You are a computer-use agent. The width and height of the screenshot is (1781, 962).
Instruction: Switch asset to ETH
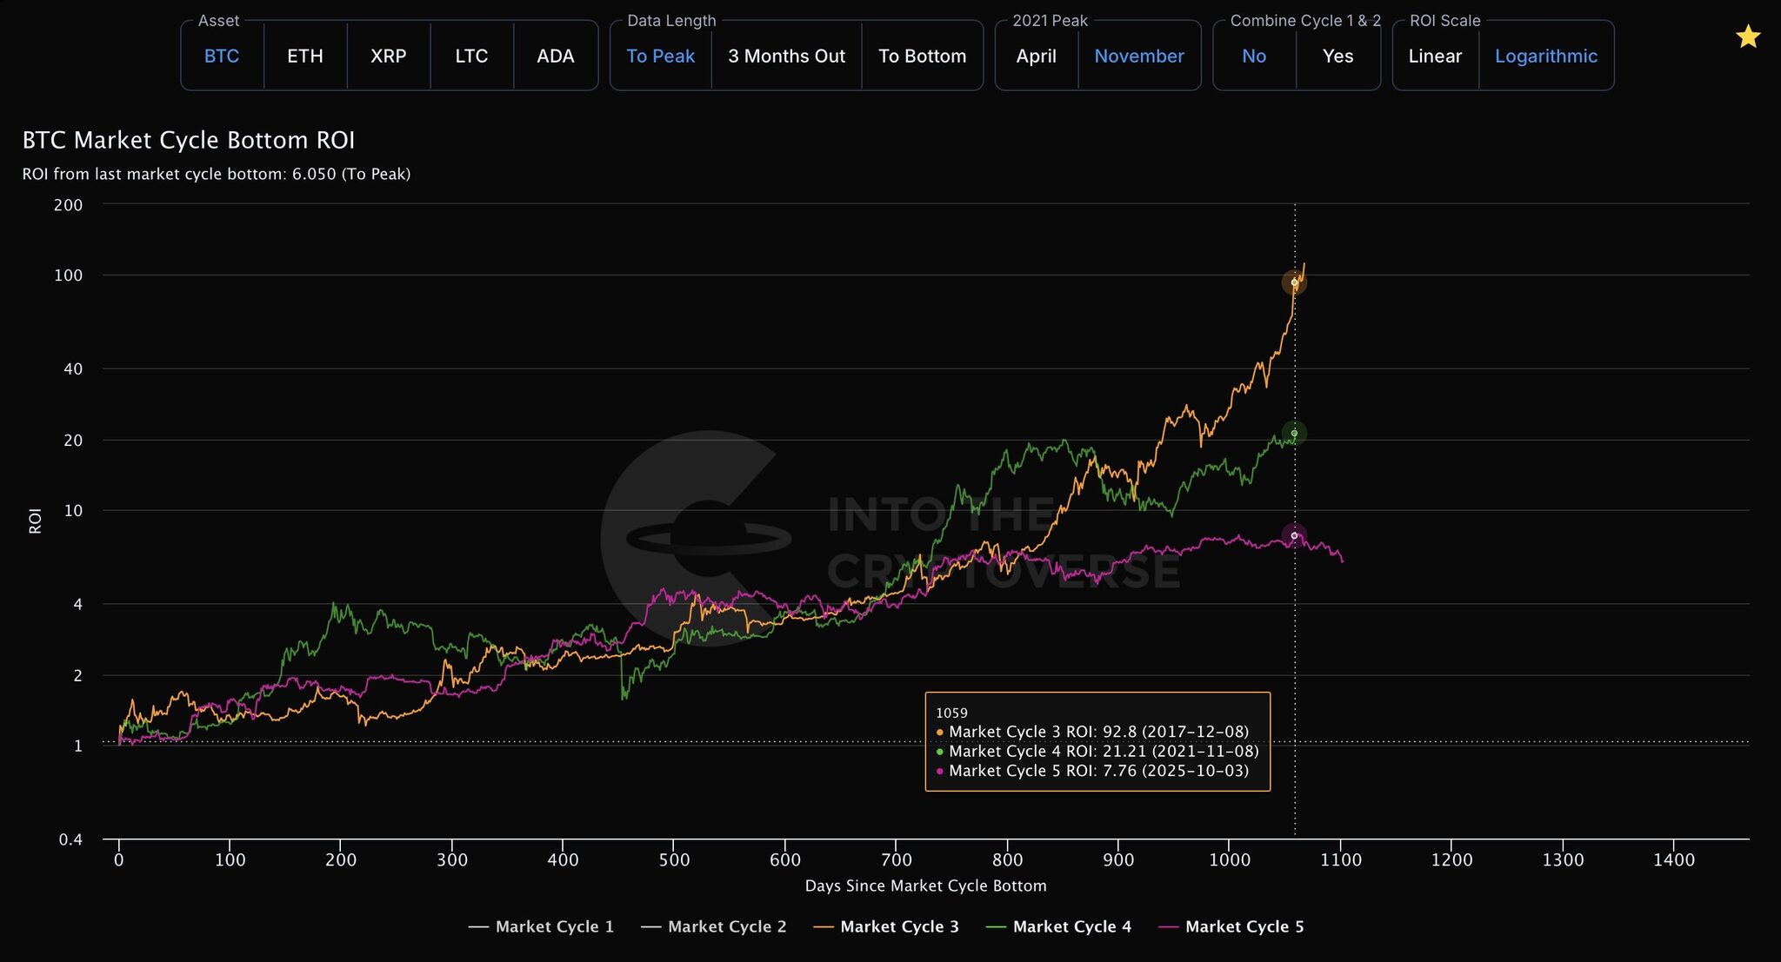(305, 56)
